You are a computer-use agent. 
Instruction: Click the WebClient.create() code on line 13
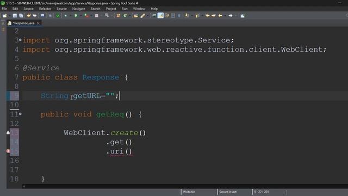click(105, 133)
